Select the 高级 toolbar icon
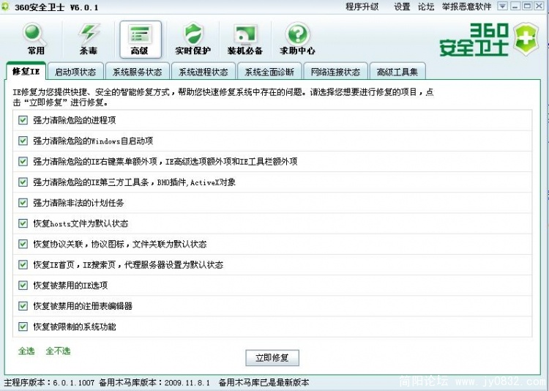The height and width of the screenshot is (391, 549). [141, 40]
